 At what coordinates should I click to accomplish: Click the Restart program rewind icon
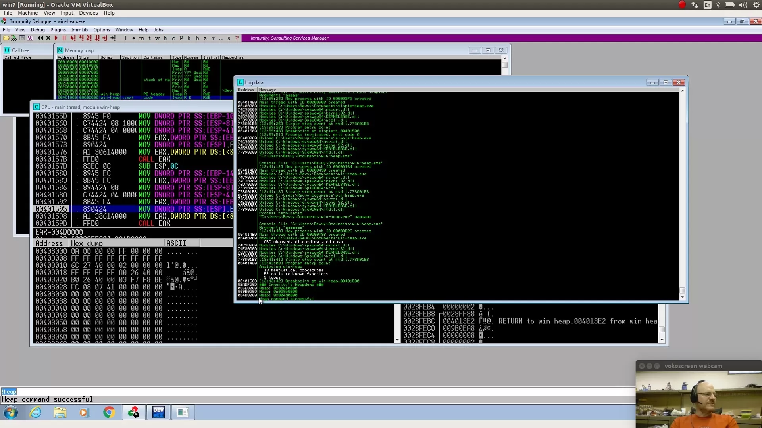tap(40, 38)
